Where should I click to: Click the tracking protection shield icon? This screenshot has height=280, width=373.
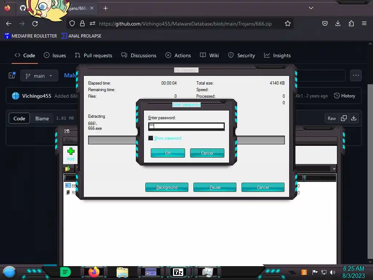(x=72, y=24)
